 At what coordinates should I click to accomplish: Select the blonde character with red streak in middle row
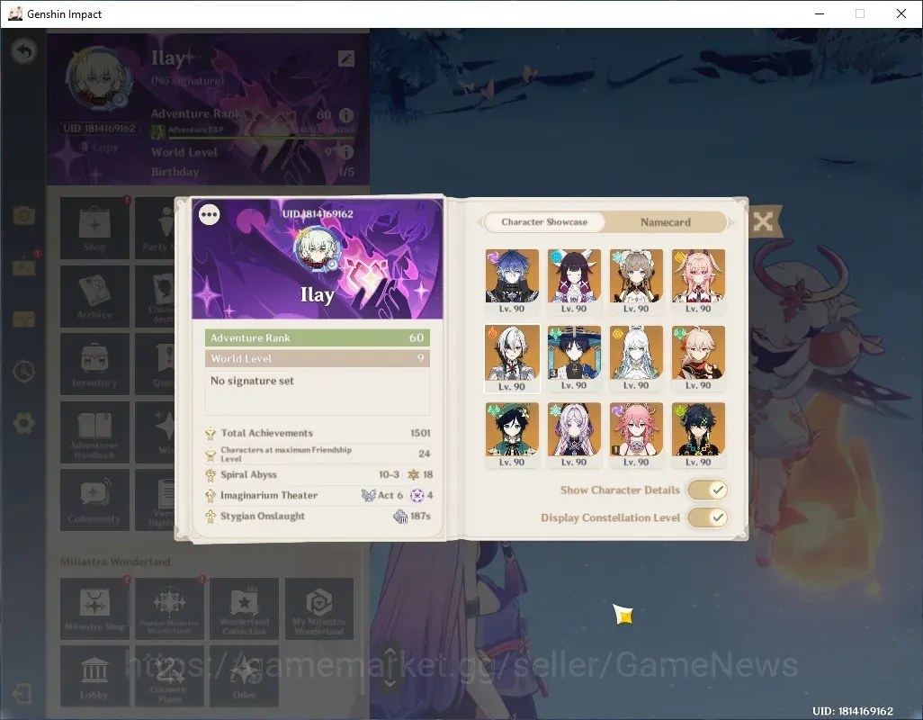tap(698, 358)
